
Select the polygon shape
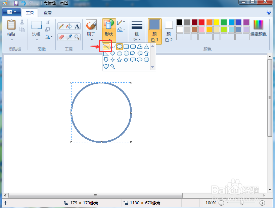pos(140,47)
